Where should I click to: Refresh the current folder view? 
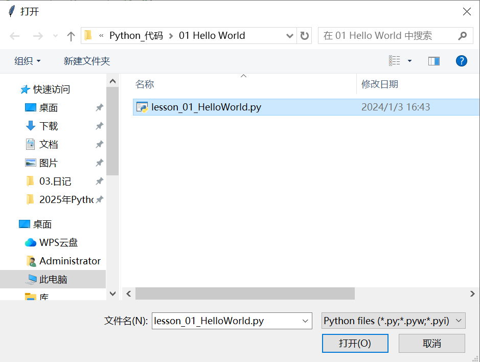pyautogui.click(x=304, y=36)
